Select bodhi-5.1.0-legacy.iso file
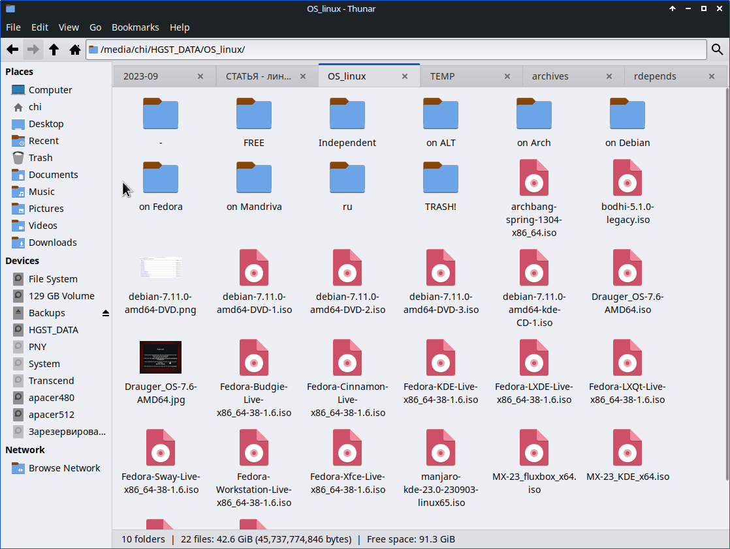730x549 pixels. coord(627,192)
